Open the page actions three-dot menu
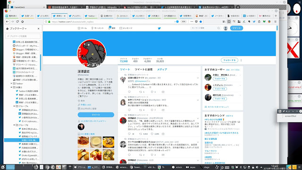302x170 pixels. tap(192, 22)
